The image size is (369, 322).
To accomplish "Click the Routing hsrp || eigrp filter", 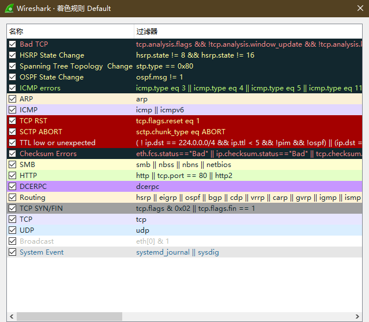I will point(248,198).
